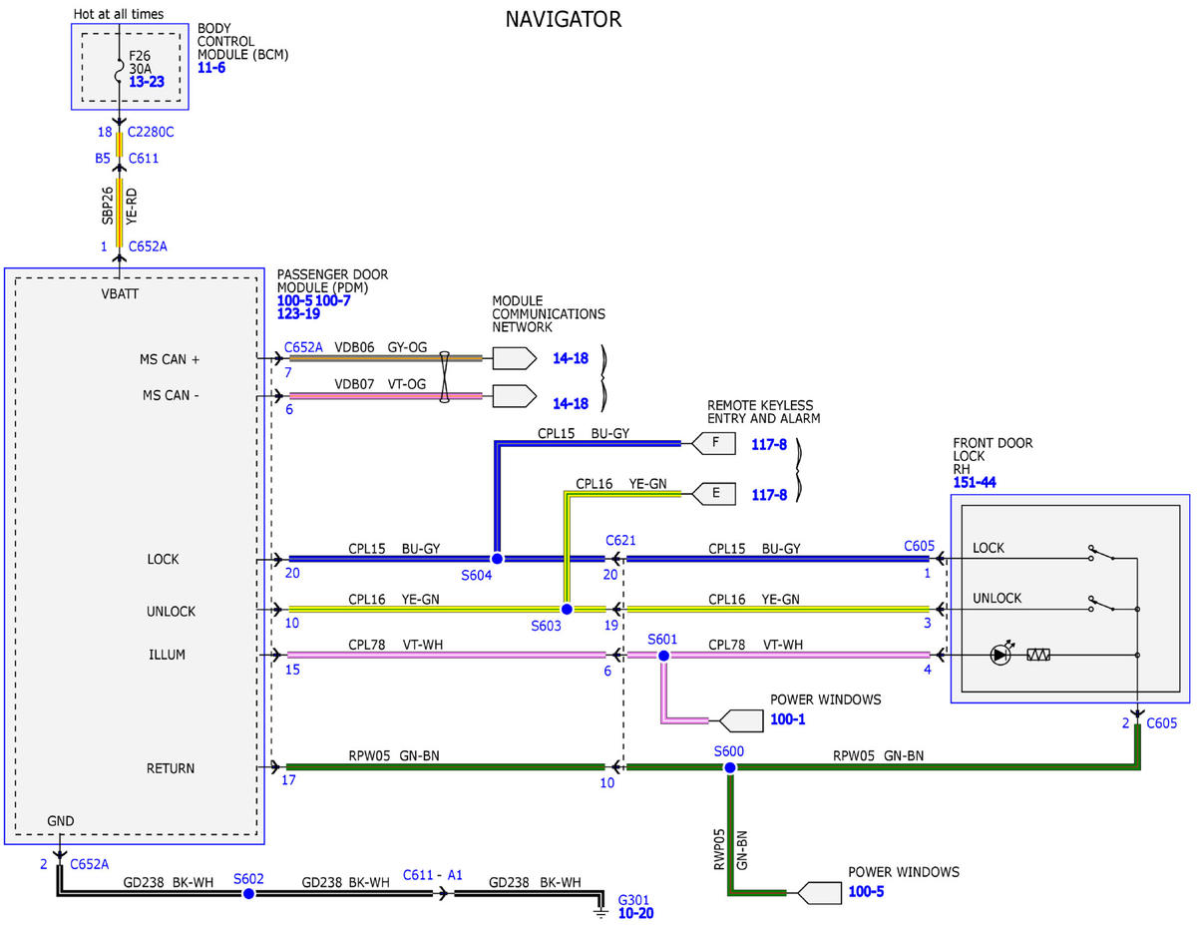Viewport: 1197px width, 925px height.
Task: Click the S602 splice label
Action: pyautogui.click(x=248, y=878)
